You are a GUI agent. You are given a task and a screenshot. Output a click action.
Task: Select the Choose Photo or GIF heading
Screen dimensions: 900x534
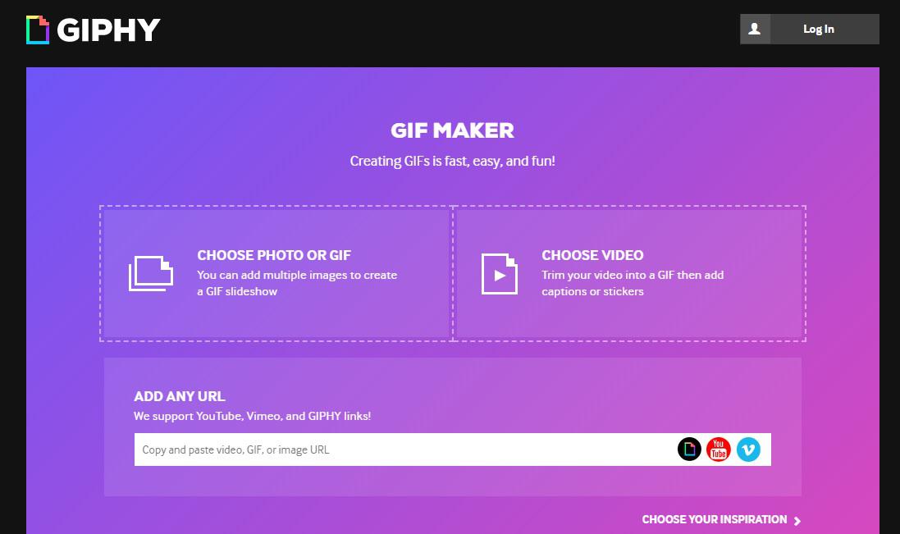click(x=274, y=255)
